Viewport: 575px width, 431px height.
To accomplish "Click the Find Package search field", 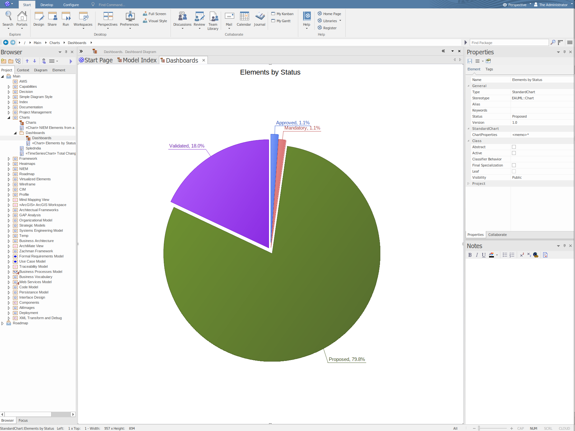I will [x=508, y=43].
